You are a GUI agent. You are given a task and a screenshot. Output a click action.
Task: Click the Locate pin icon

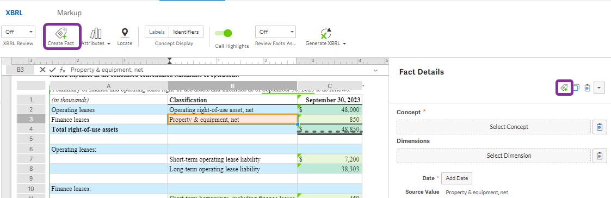pyautogui.click(x=124, y=33)
